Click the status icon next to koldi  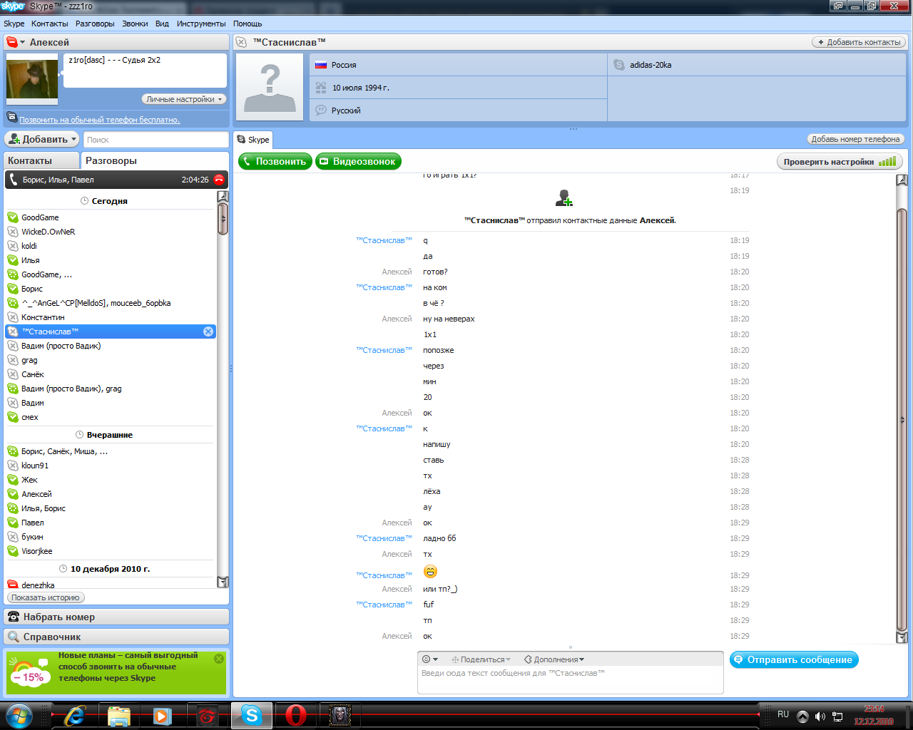[13, 246]
